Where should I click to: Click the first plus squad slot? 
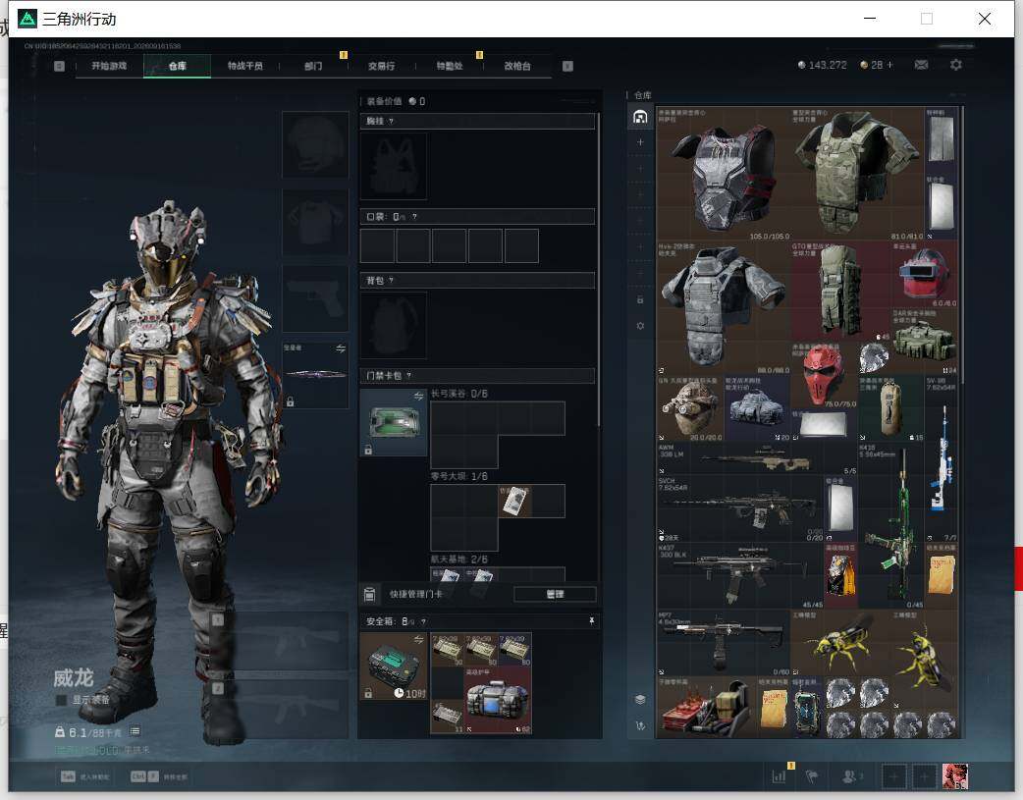tap(893, 776)
